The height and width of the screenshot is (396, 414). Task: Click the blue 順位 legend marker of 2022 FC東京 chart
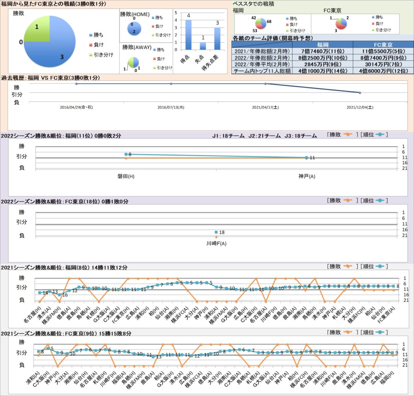(380, 200)
